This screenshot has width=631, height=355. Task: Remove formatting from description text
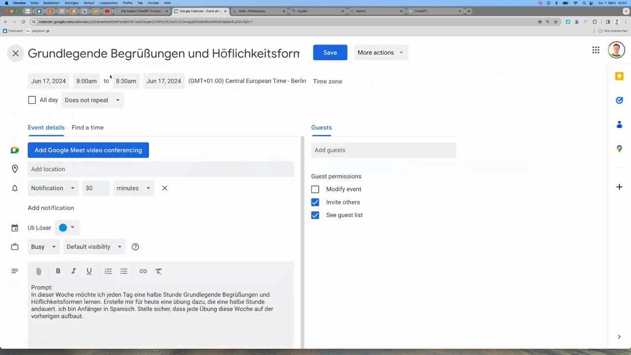[158, 271]
